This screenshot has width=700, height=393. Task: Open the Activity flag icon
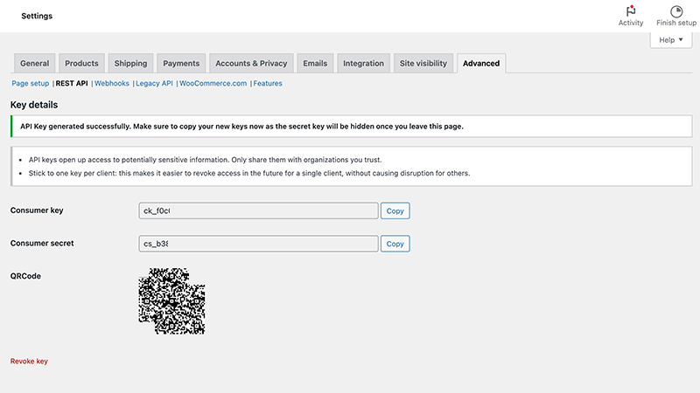[630, 11]
